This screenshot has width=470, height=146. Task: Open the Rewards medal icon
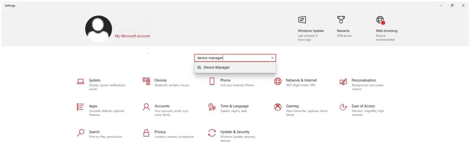pyautogui.click(x=341, y=20)
